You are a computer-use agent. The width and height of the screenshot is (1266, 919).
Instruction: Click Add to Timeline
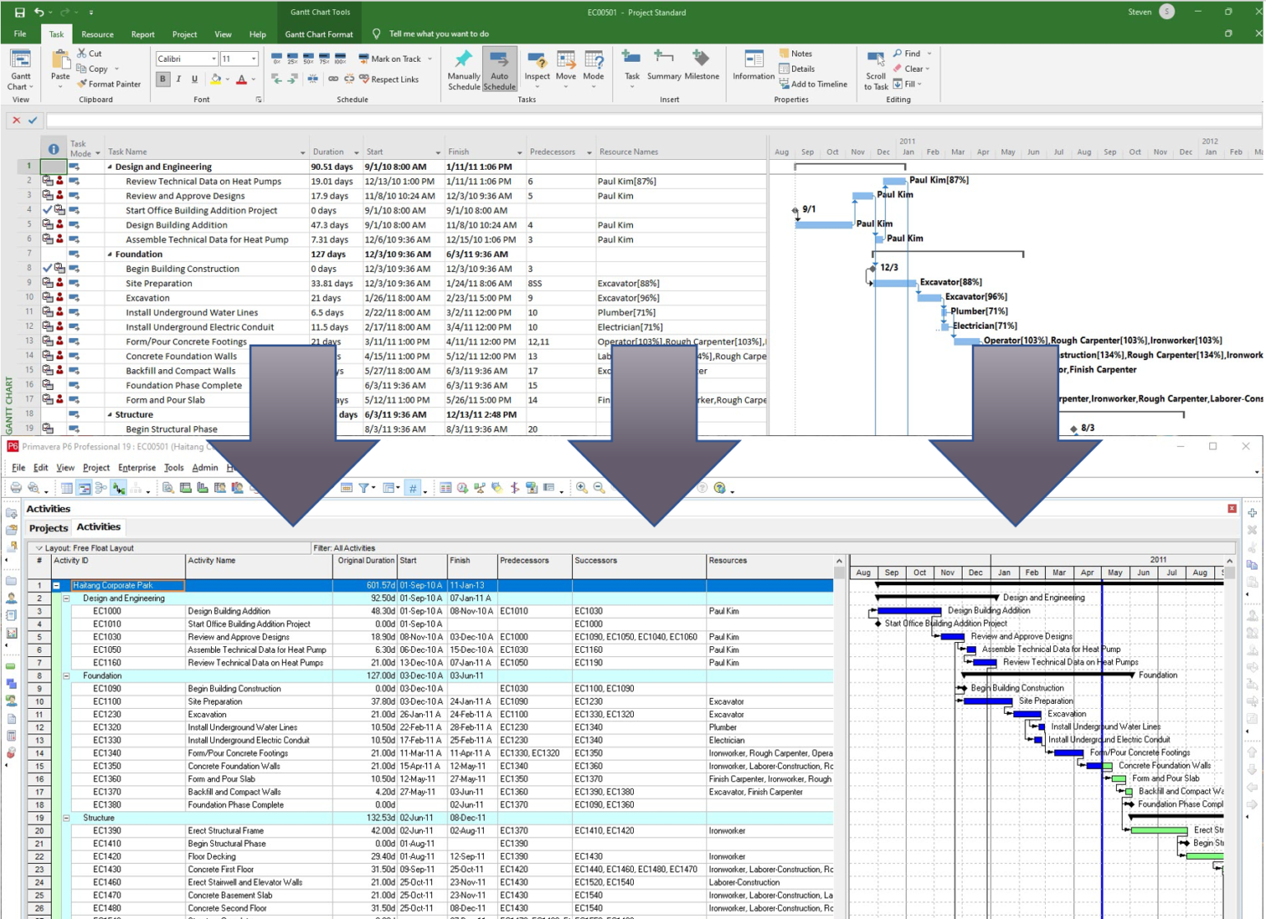pos(814,83)
